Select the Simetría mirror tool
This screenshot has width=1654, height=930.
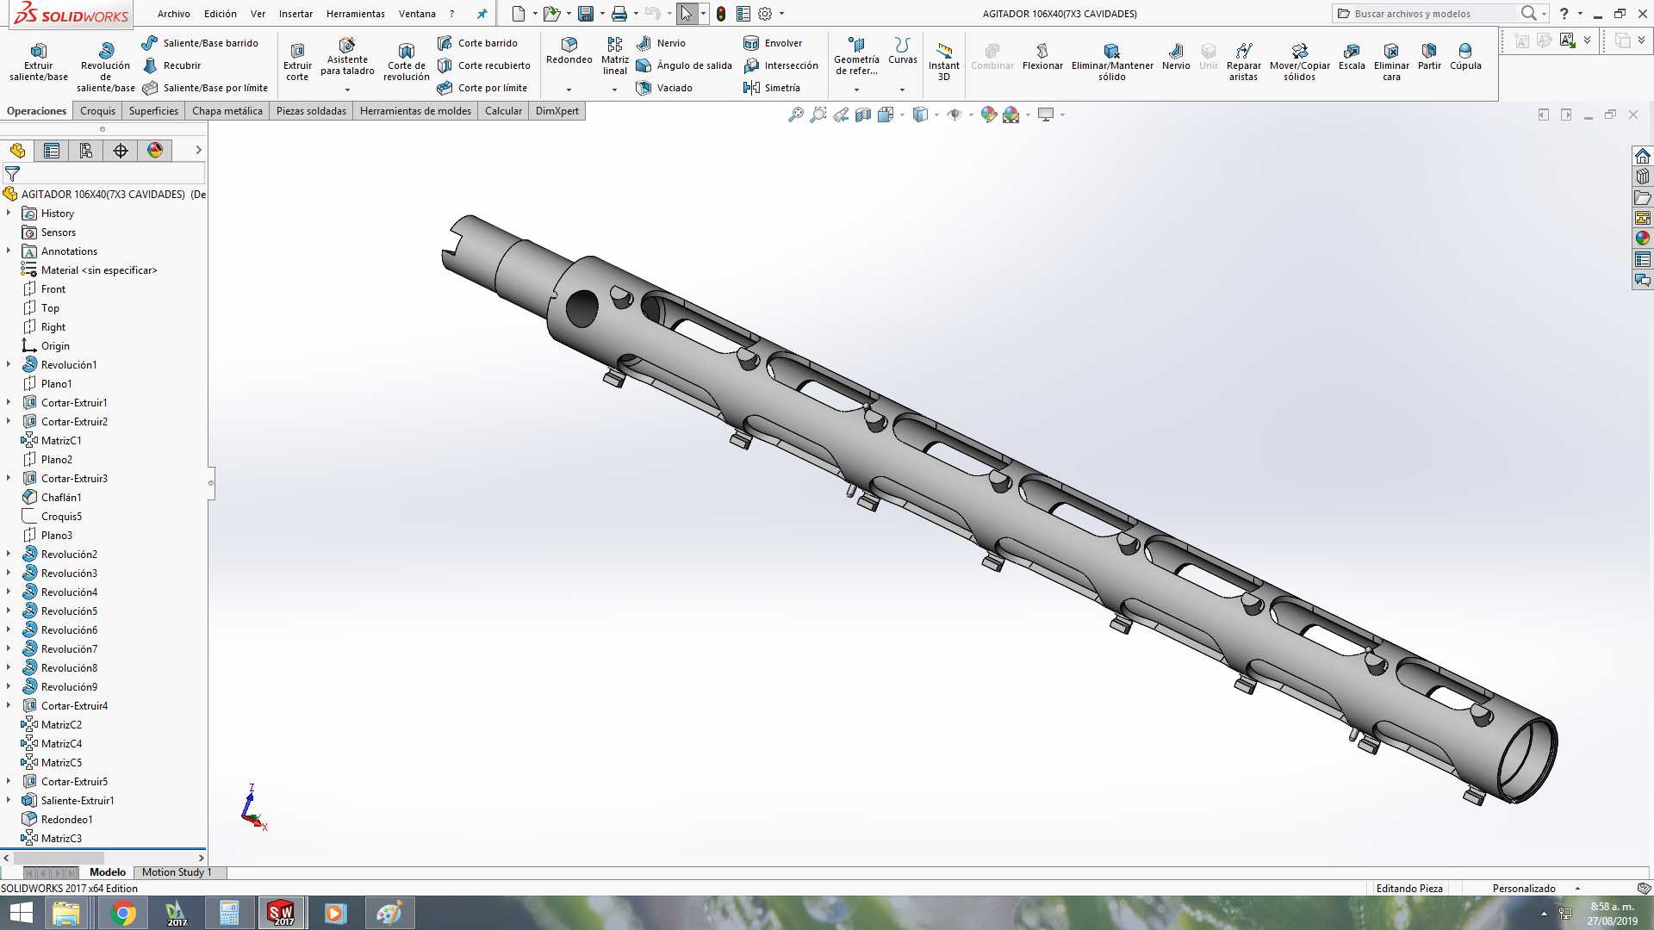pos(772,88)
